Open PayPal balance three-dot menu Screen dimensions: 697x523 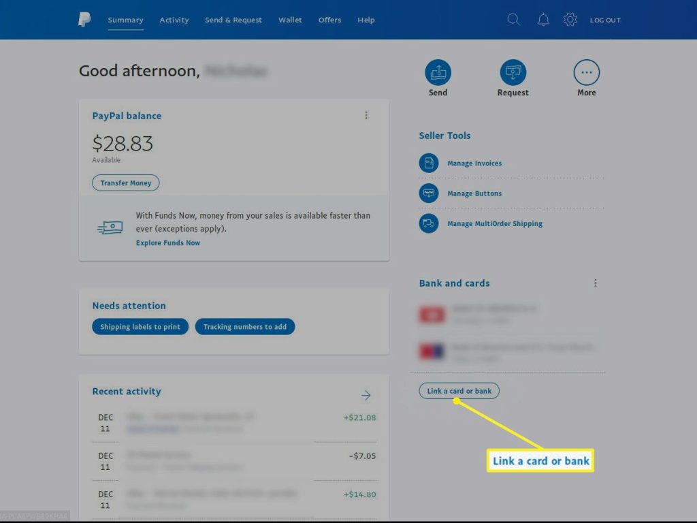point(366,115)
